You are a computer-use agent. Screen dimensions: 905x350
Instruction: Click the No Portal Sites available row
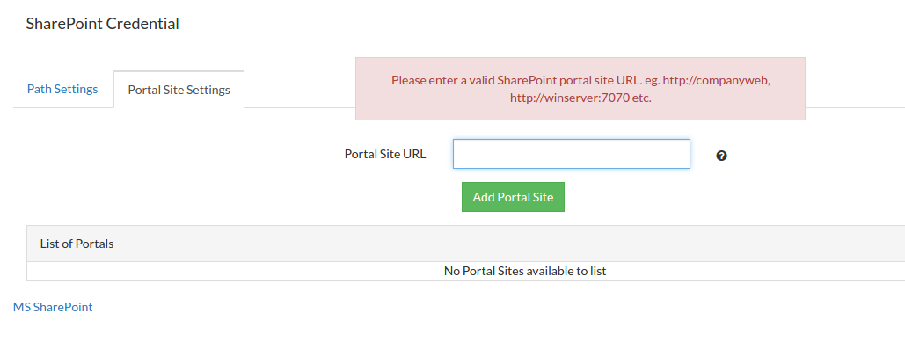click(466, 271)
